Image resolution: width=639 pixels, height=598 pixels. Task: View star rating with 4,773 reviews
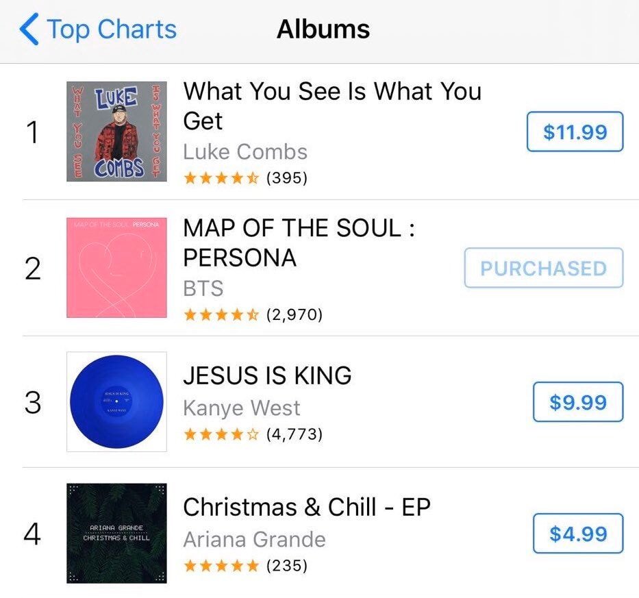coord(252,434)
